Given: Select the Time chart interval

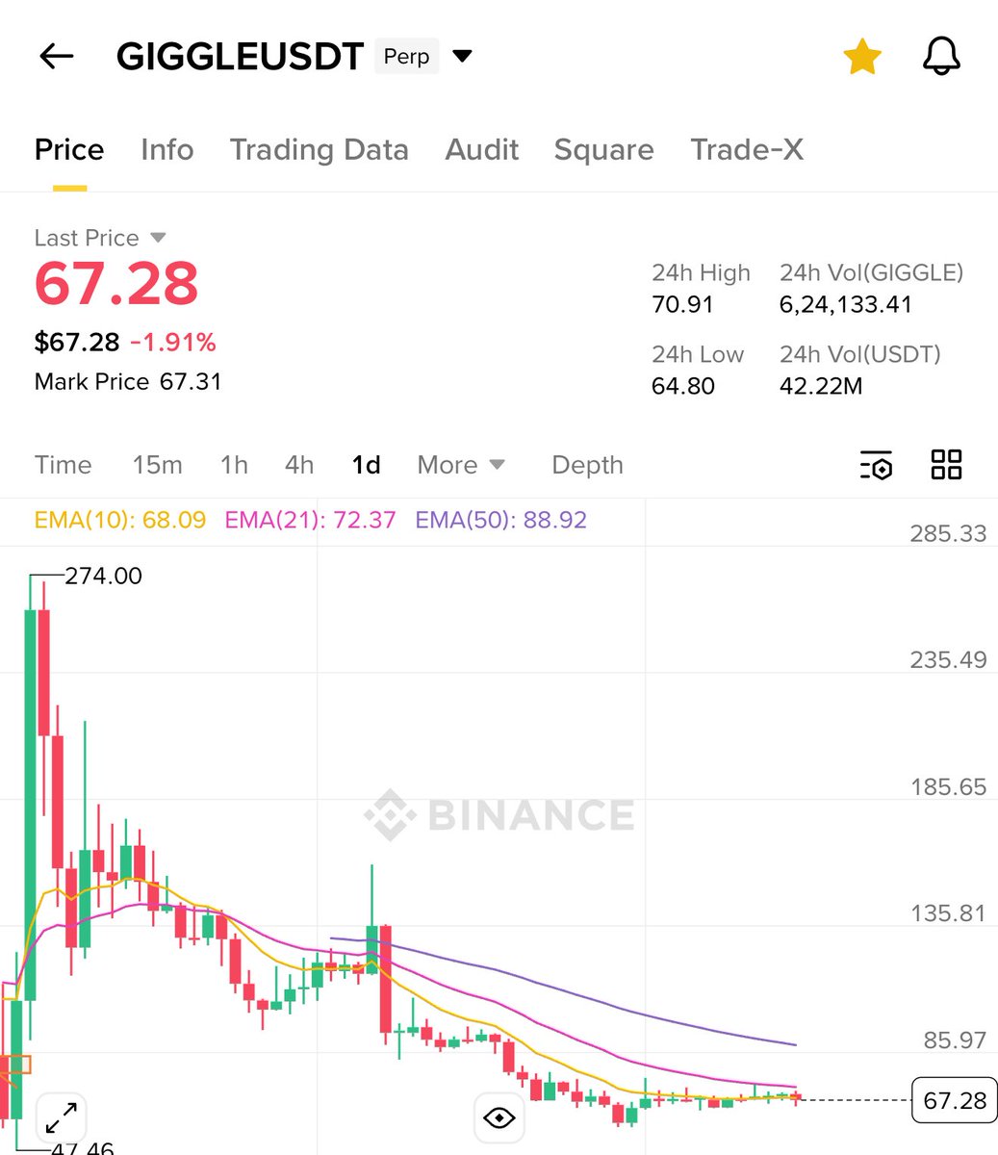Looking at the screenshot, I should click(x=63, y=465).
